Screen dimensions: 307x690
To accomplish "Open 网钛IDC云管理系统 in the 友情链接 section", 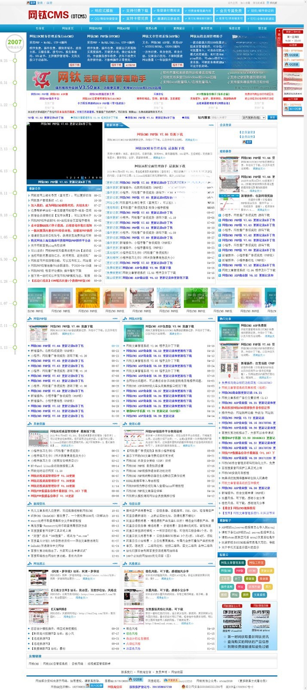I will coord(56,664).
